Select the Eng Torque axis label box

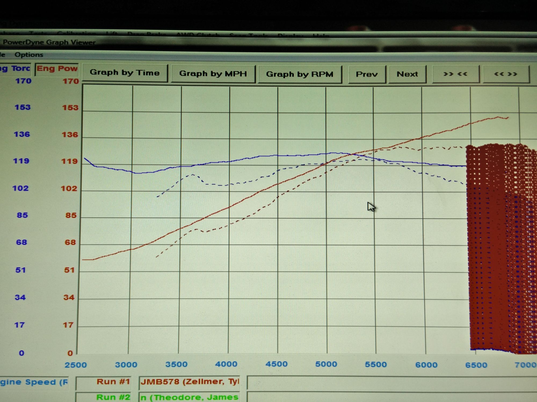pyautogui.click(x=15, y=68)
